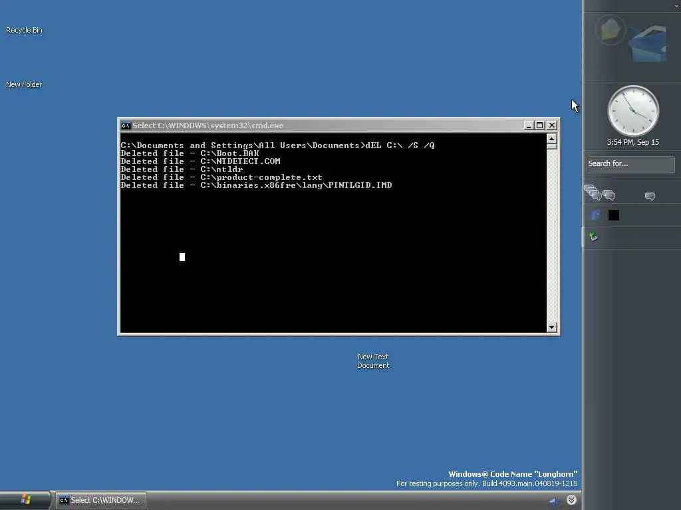Click the single chat bubble icon
The width and height of the screenshot is (681, 510).
tap(650, 197)
